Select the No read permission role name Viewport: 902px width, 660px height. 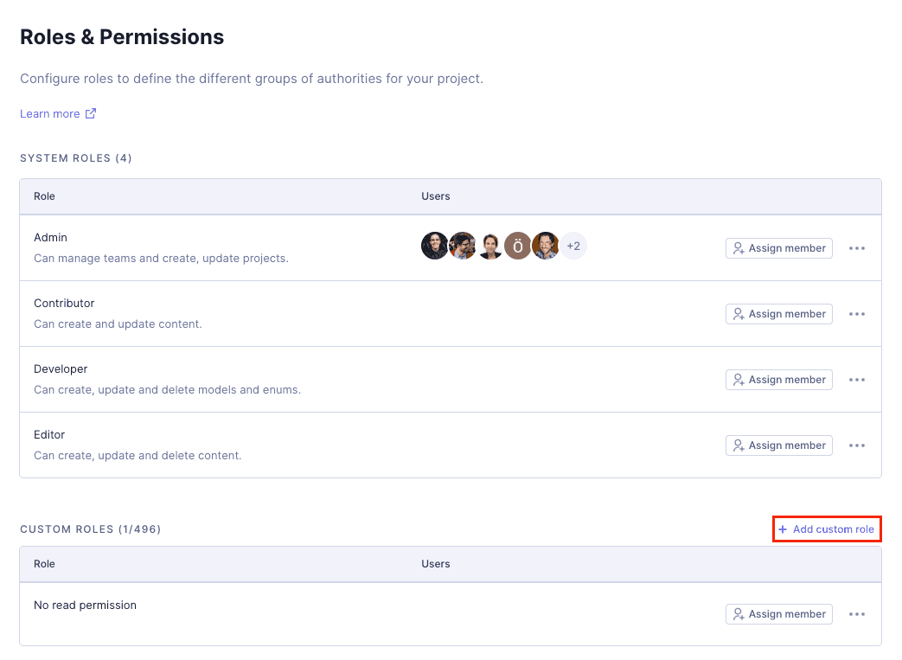point(85,606)
